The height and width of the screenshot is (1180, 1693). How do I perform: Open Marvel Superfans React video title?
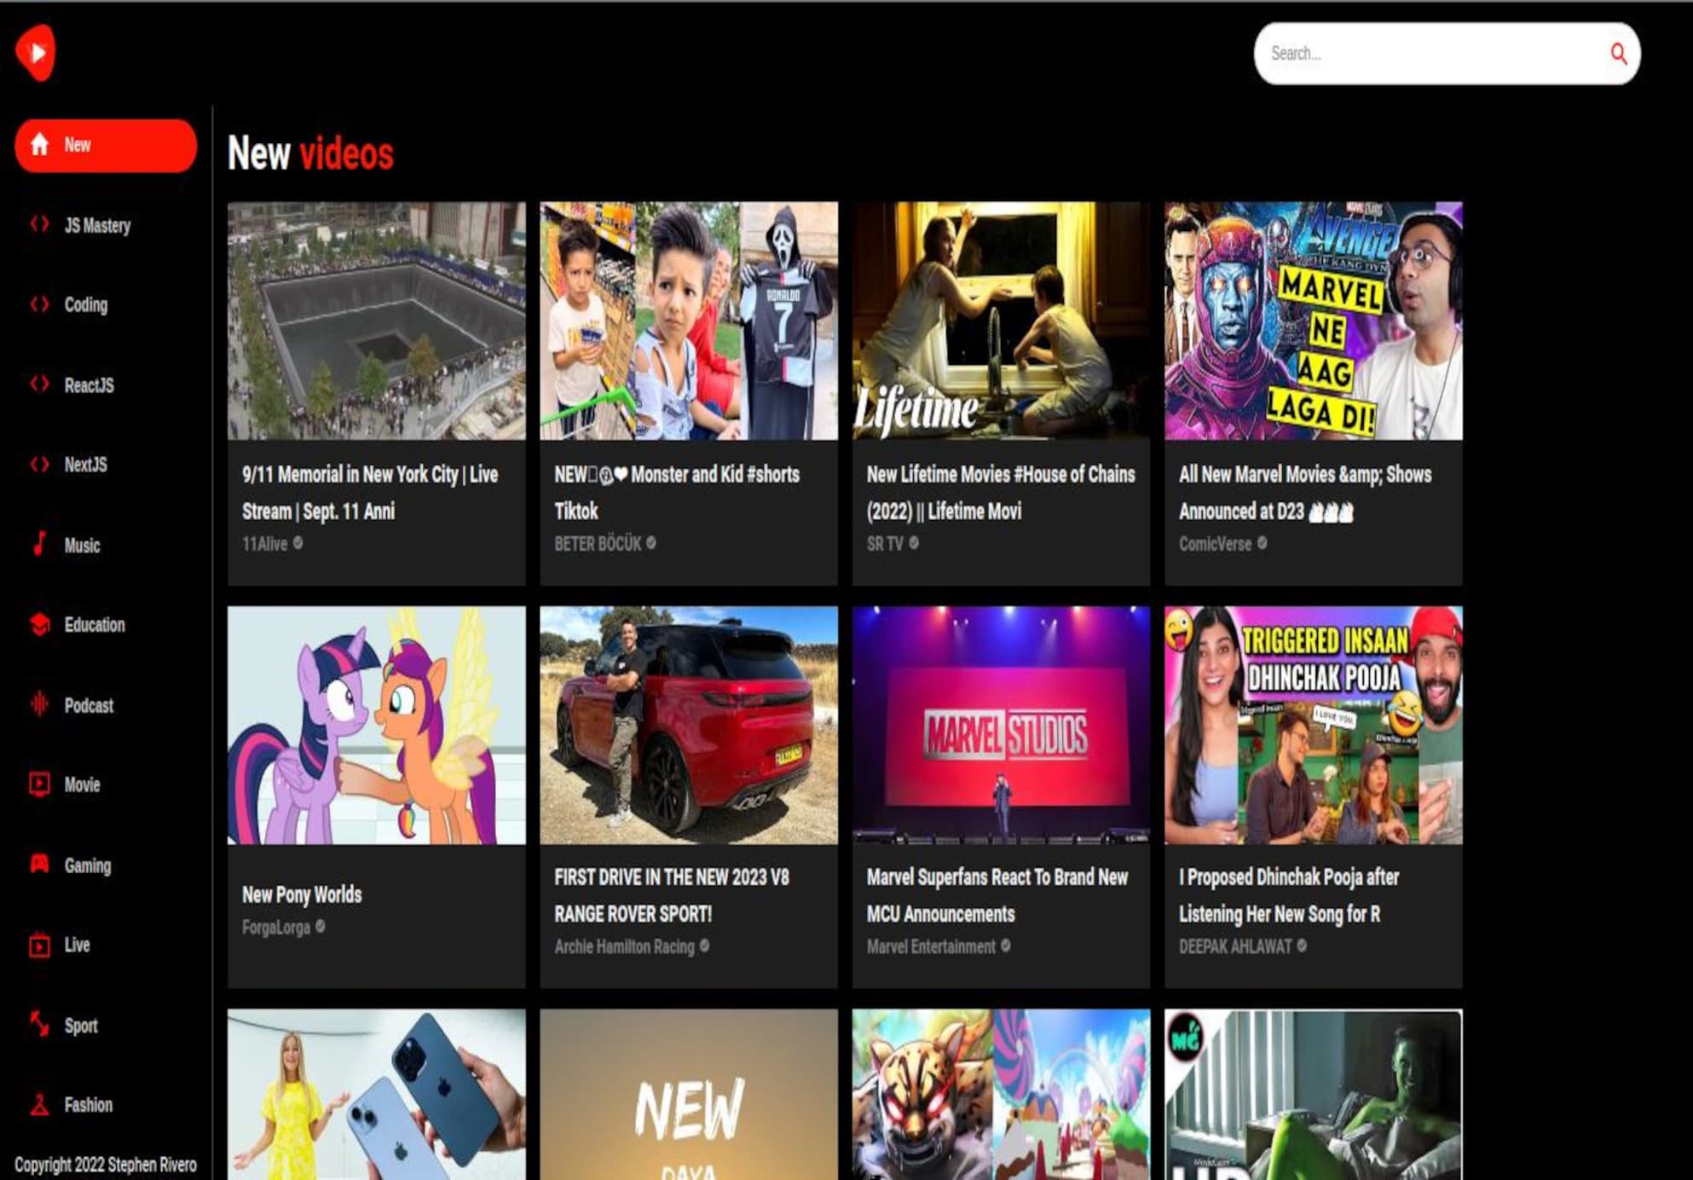tap(997, 895)
